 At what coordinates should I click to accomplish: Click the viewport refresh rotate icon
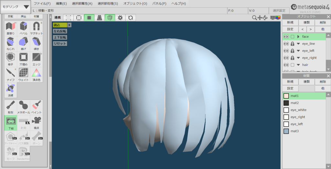[x=131, y=18]
